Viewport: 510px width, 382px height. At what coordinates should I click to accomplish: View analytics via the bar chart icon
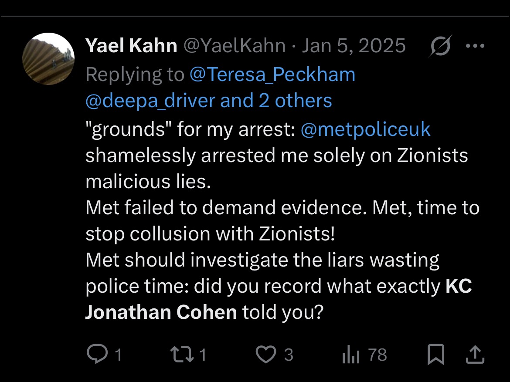coord(350,355)
